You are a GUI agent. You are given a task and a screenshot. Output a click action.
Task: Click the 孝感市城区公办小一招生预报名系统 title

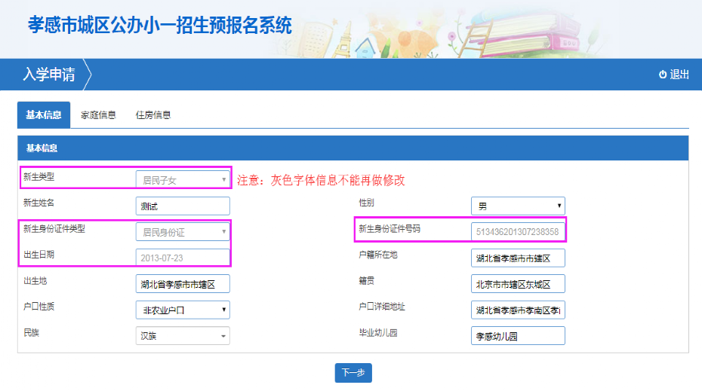coord(160,25)
